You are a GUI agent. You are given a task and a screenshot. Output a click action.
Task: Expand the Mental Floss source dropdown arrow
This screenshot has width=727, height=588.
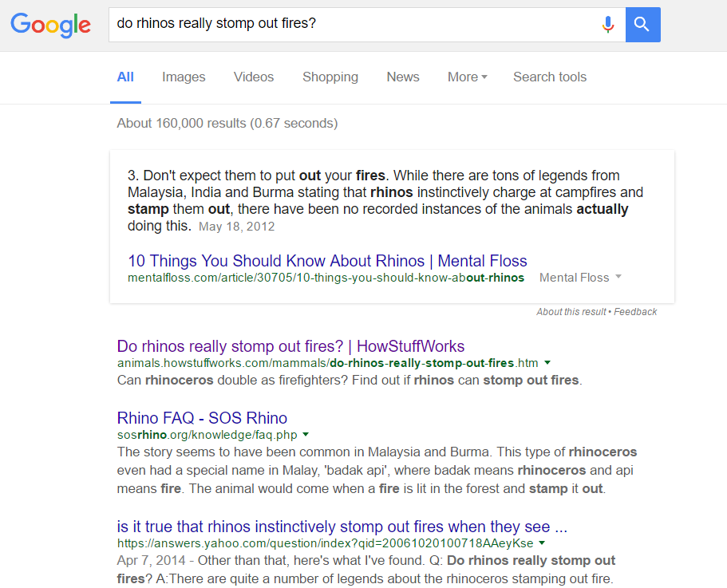618,277
